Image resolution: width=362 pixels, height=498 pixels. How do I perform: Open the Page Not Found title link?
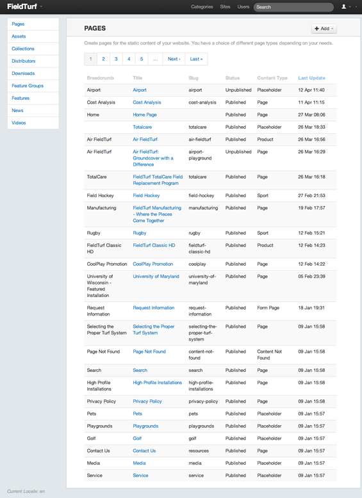149,351
